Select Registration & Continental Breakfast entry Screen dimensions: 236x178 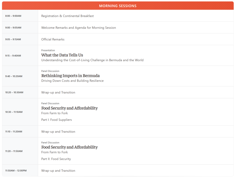tap(67, 16)
